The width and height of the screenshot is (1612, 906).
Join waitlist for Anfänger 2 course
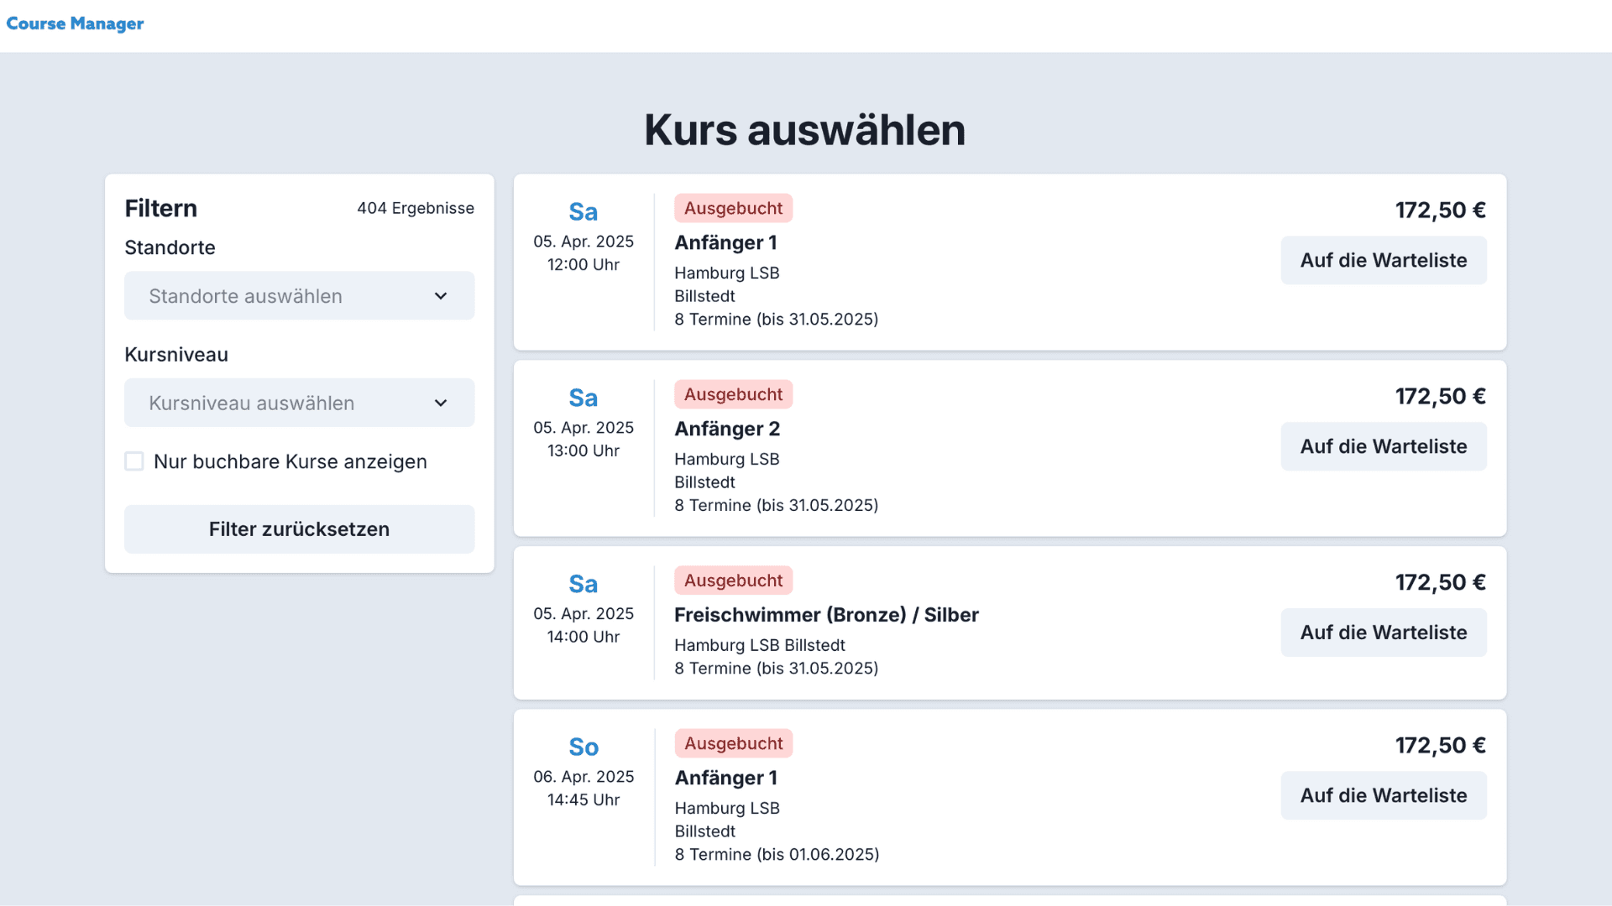point(1383,446)
